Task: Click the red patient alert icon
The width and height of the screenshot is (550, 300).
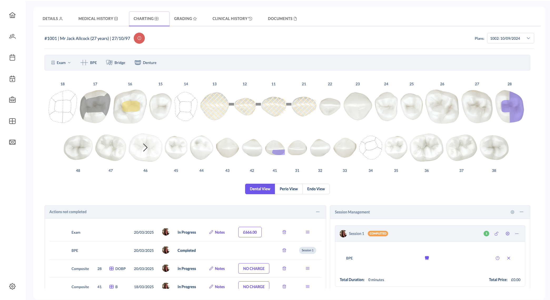Action: click(139, 38)
